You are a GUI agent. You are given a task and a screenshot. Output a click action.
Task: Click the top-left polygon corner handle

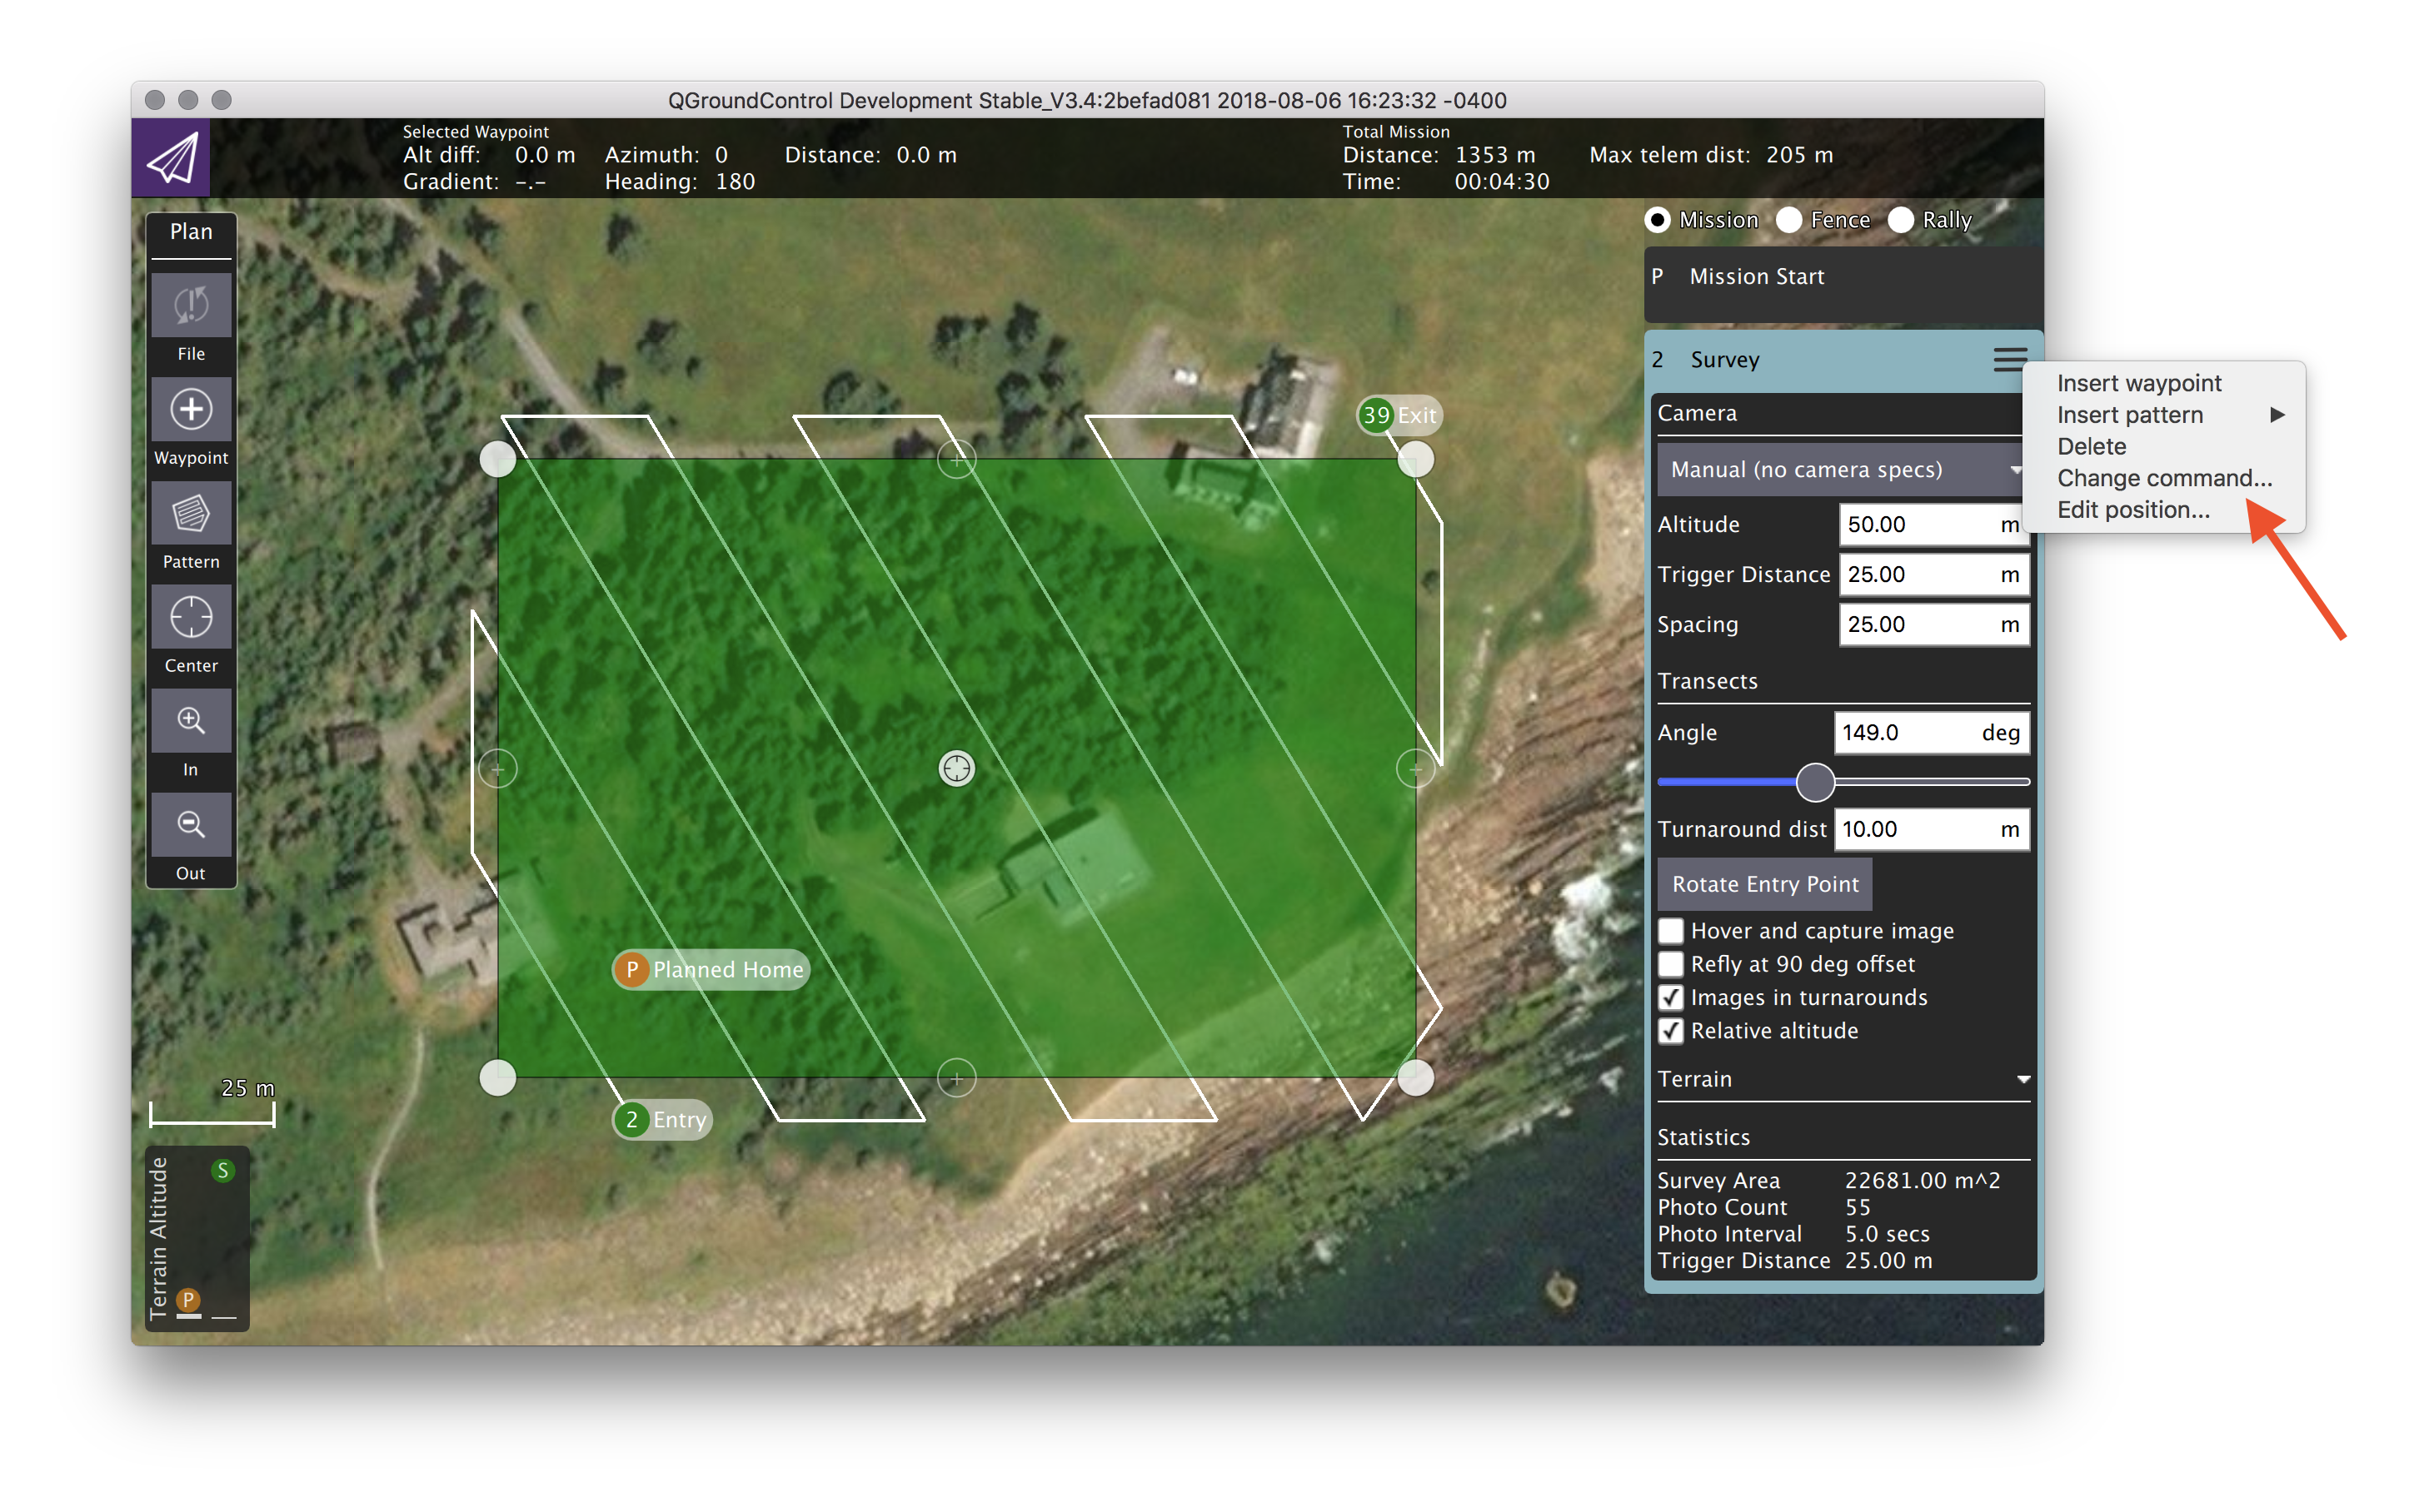[x=497, y=459]
